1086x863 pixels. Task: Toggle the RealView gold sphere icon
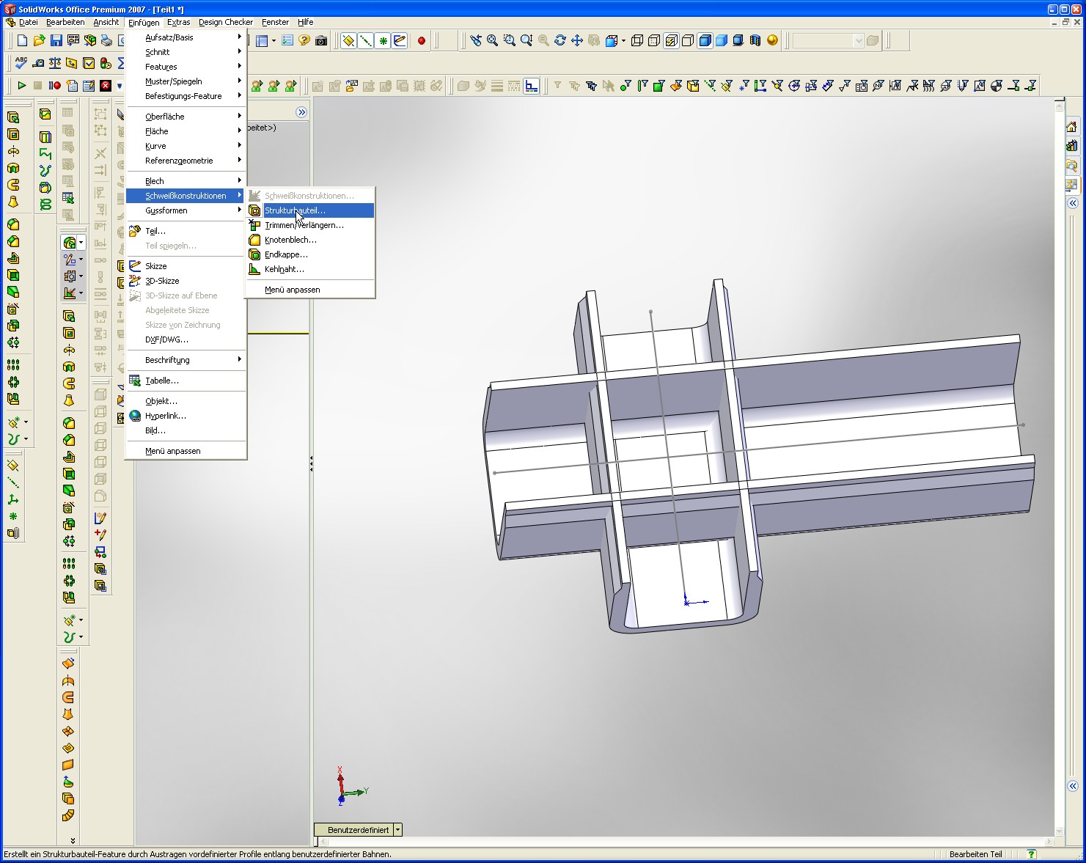[772, 41]
